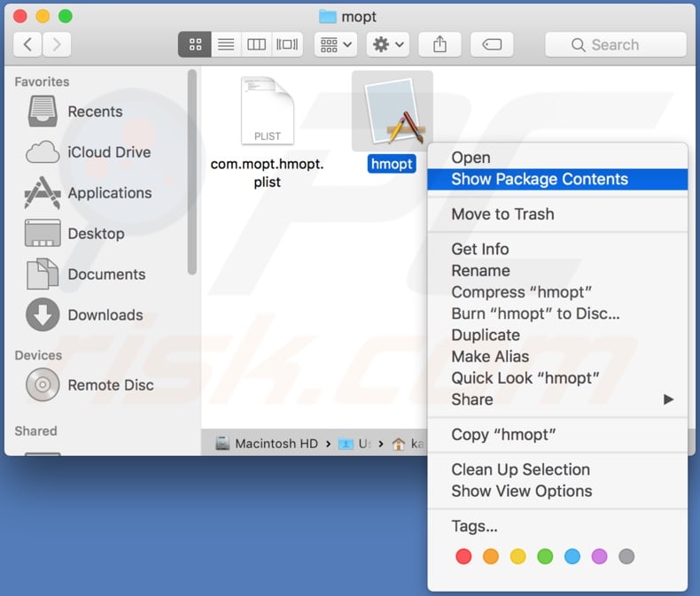
Task: Switch to column view in toolbar
Action: [x=256, y=44]
